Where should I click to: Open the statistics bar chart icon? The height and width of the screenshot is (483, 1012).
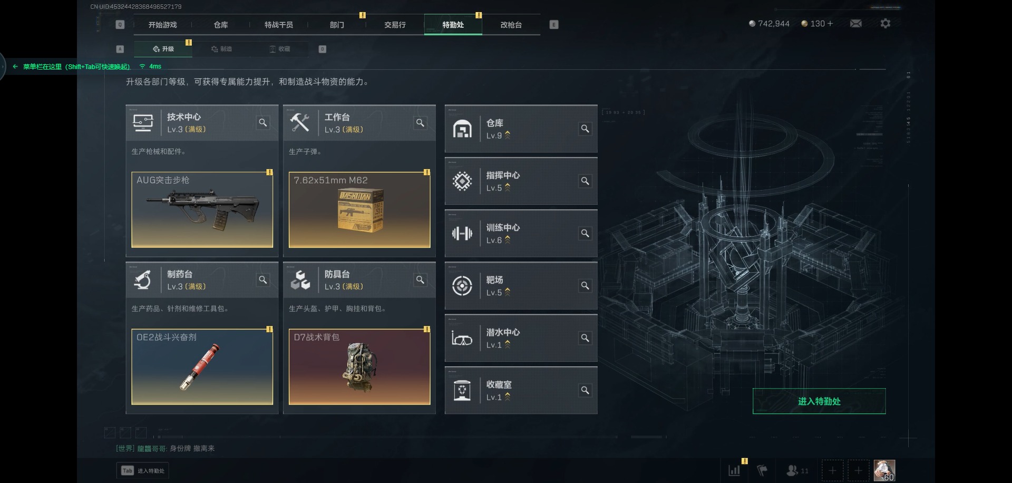point(734,470)
